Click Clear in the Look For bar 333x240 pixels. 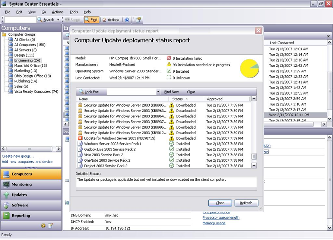[191, 92]
